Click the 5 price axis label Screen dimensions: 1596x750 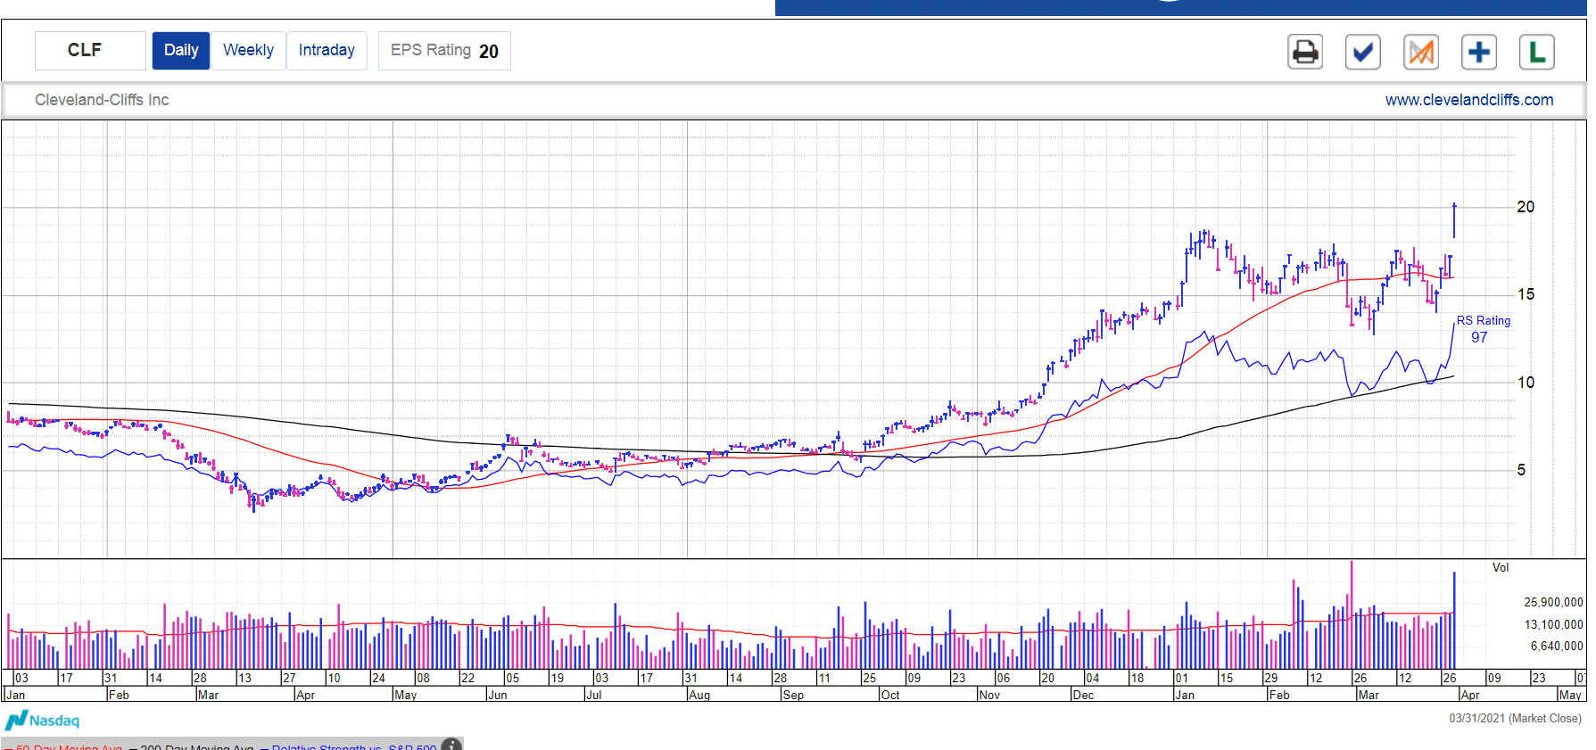[x=1521, y=470]
